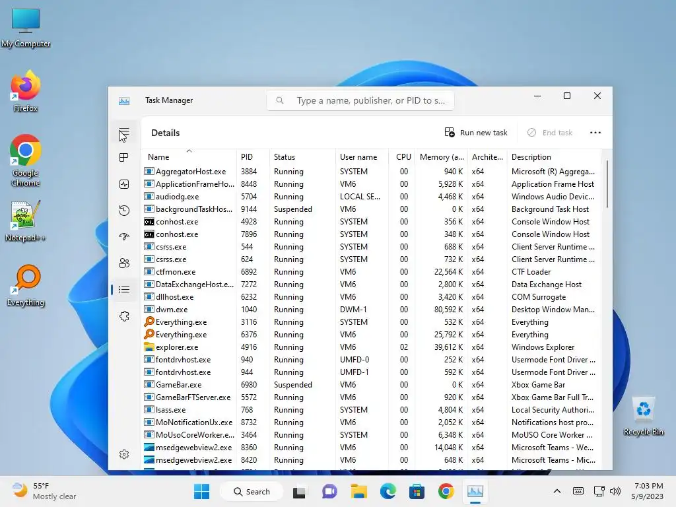
Task: Select the Firefox desktop shortcut
Action: (26, 91)
